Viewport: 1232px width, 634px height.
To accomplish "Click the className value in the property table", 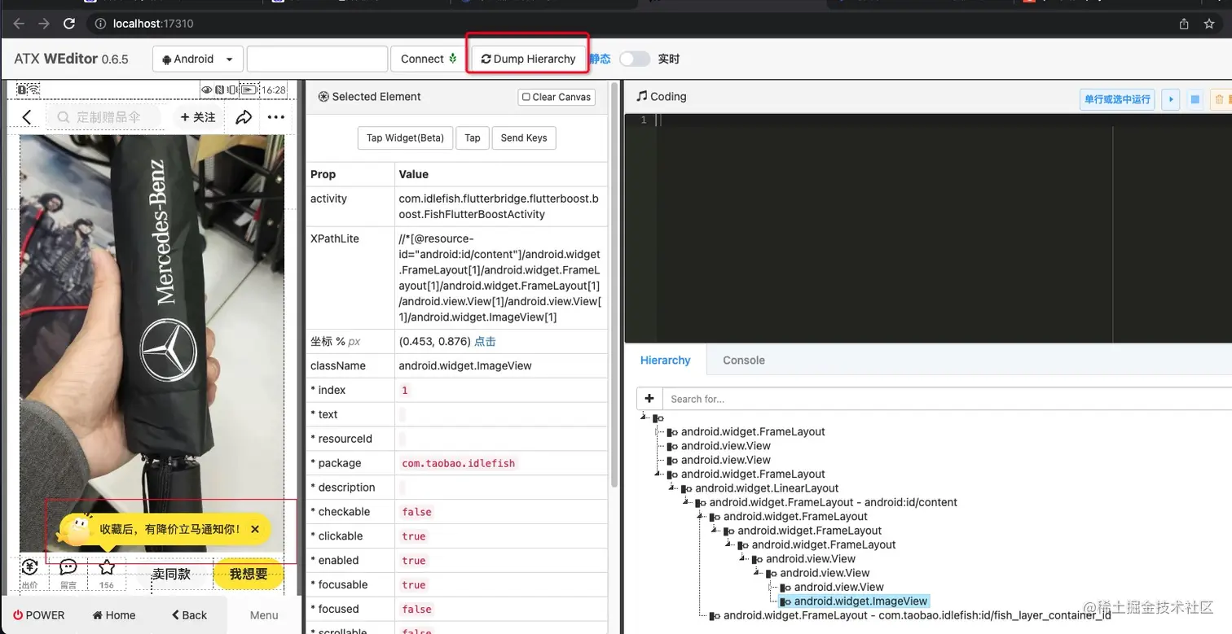I will coord(465,366).
